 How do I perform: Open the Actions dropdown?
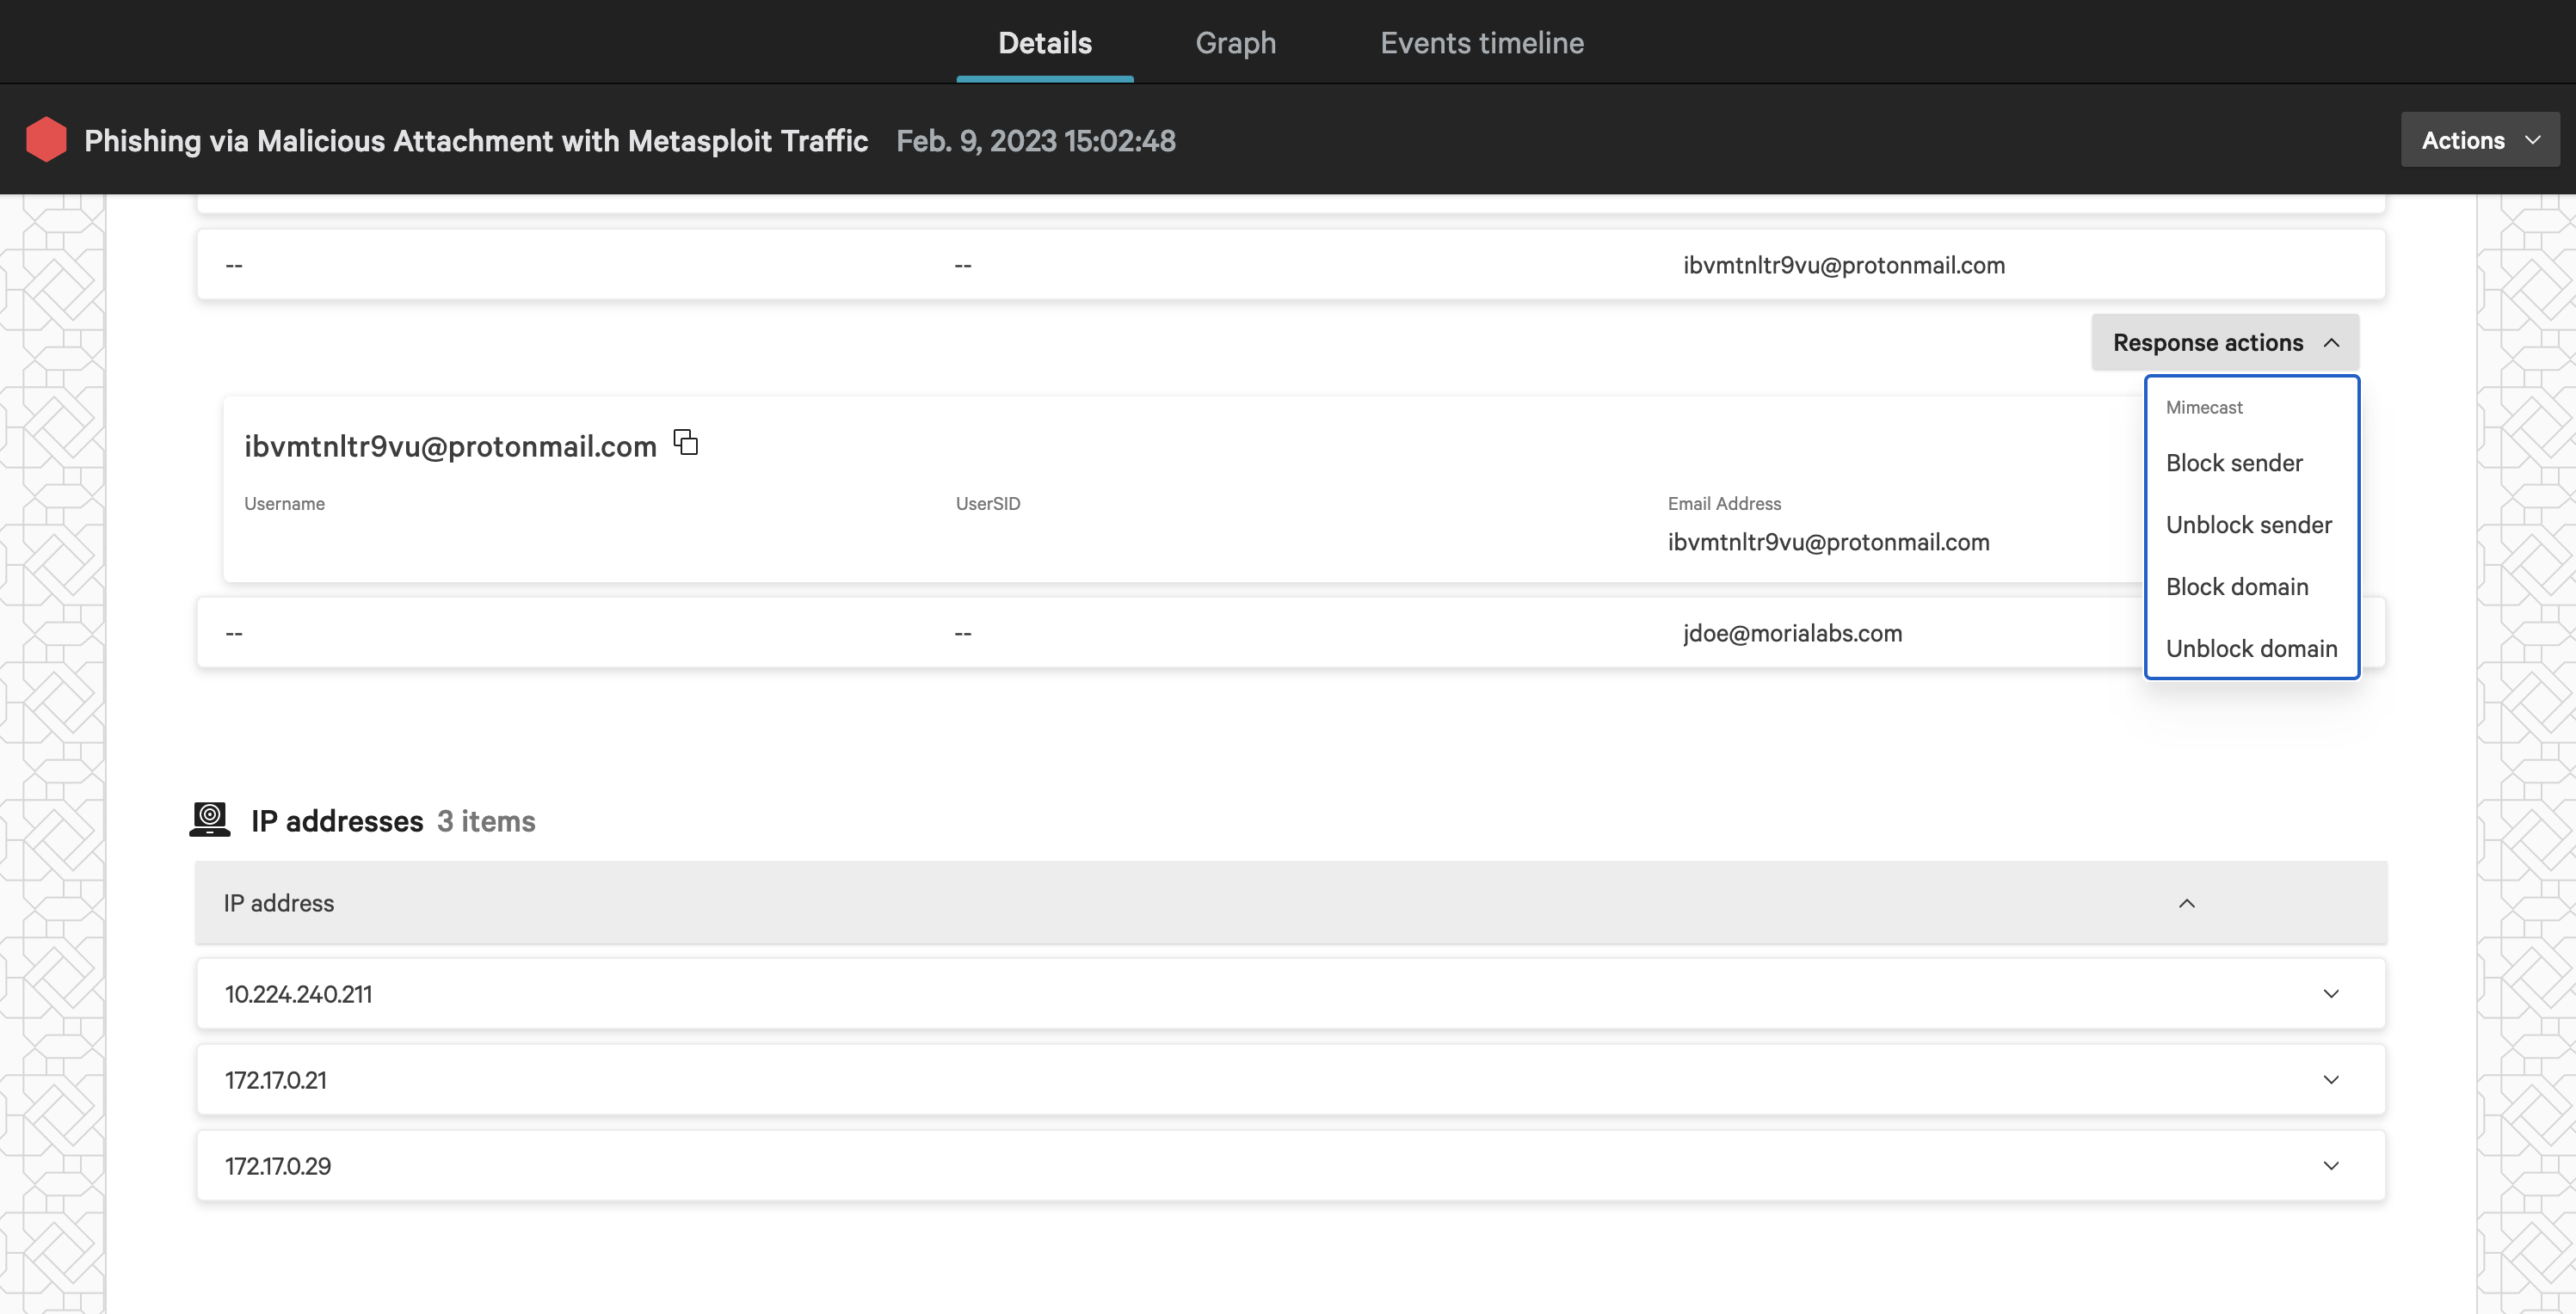2479,140
